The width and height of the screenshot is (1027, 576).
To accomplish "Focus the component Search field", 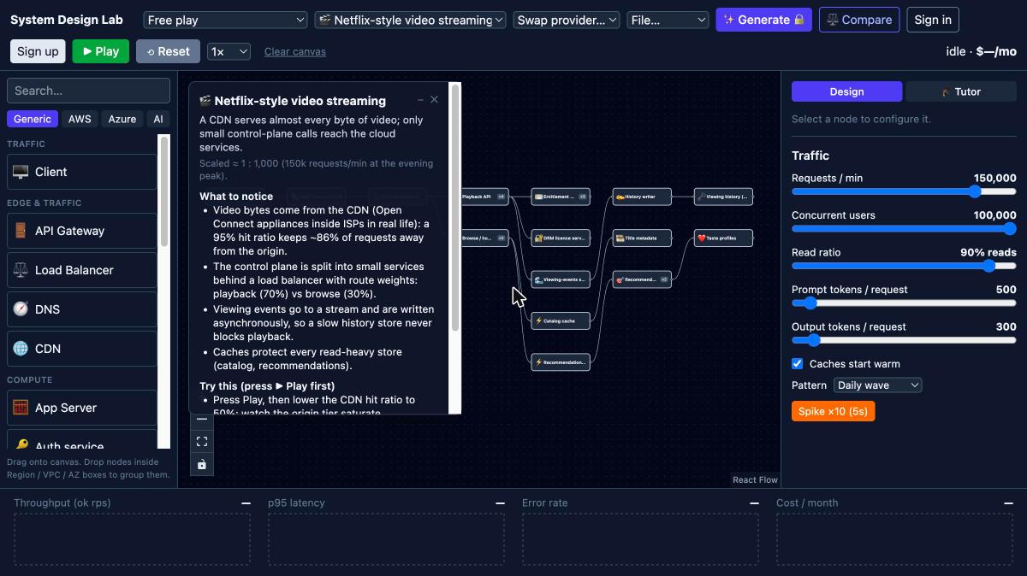I will point(88,91).
